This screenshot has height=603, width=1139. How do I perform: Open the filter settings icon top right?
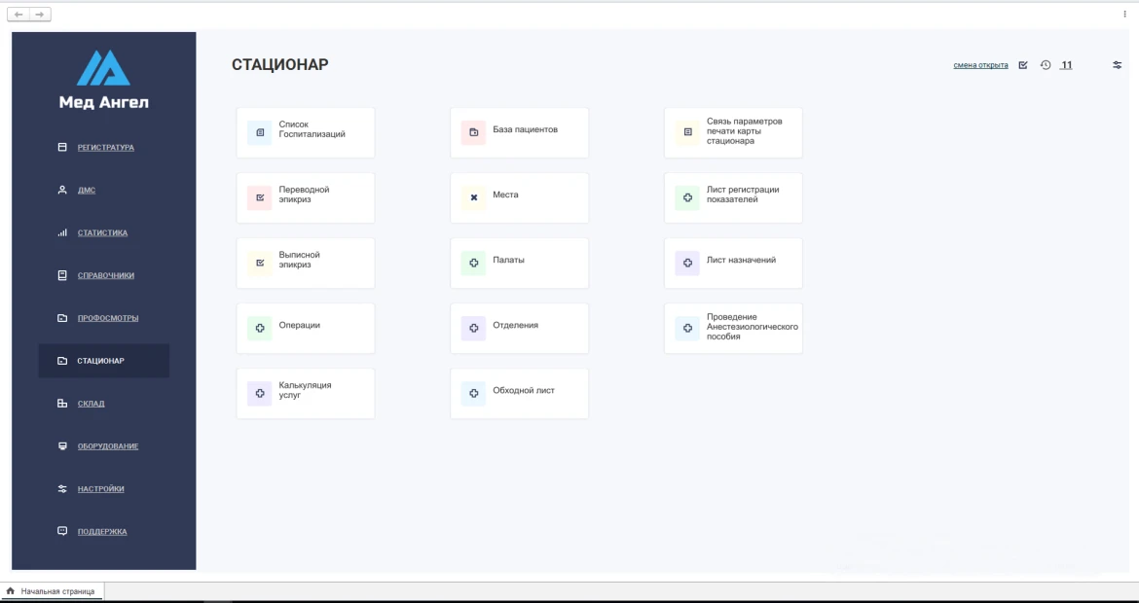point(1118,65)
